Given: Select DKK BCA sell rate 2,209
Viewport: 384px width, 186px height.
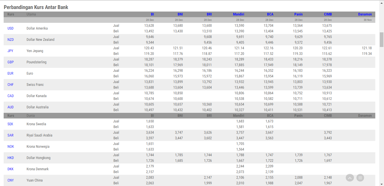Looking at the screenshot, I should pyautogui.click(x=269, y=166).
